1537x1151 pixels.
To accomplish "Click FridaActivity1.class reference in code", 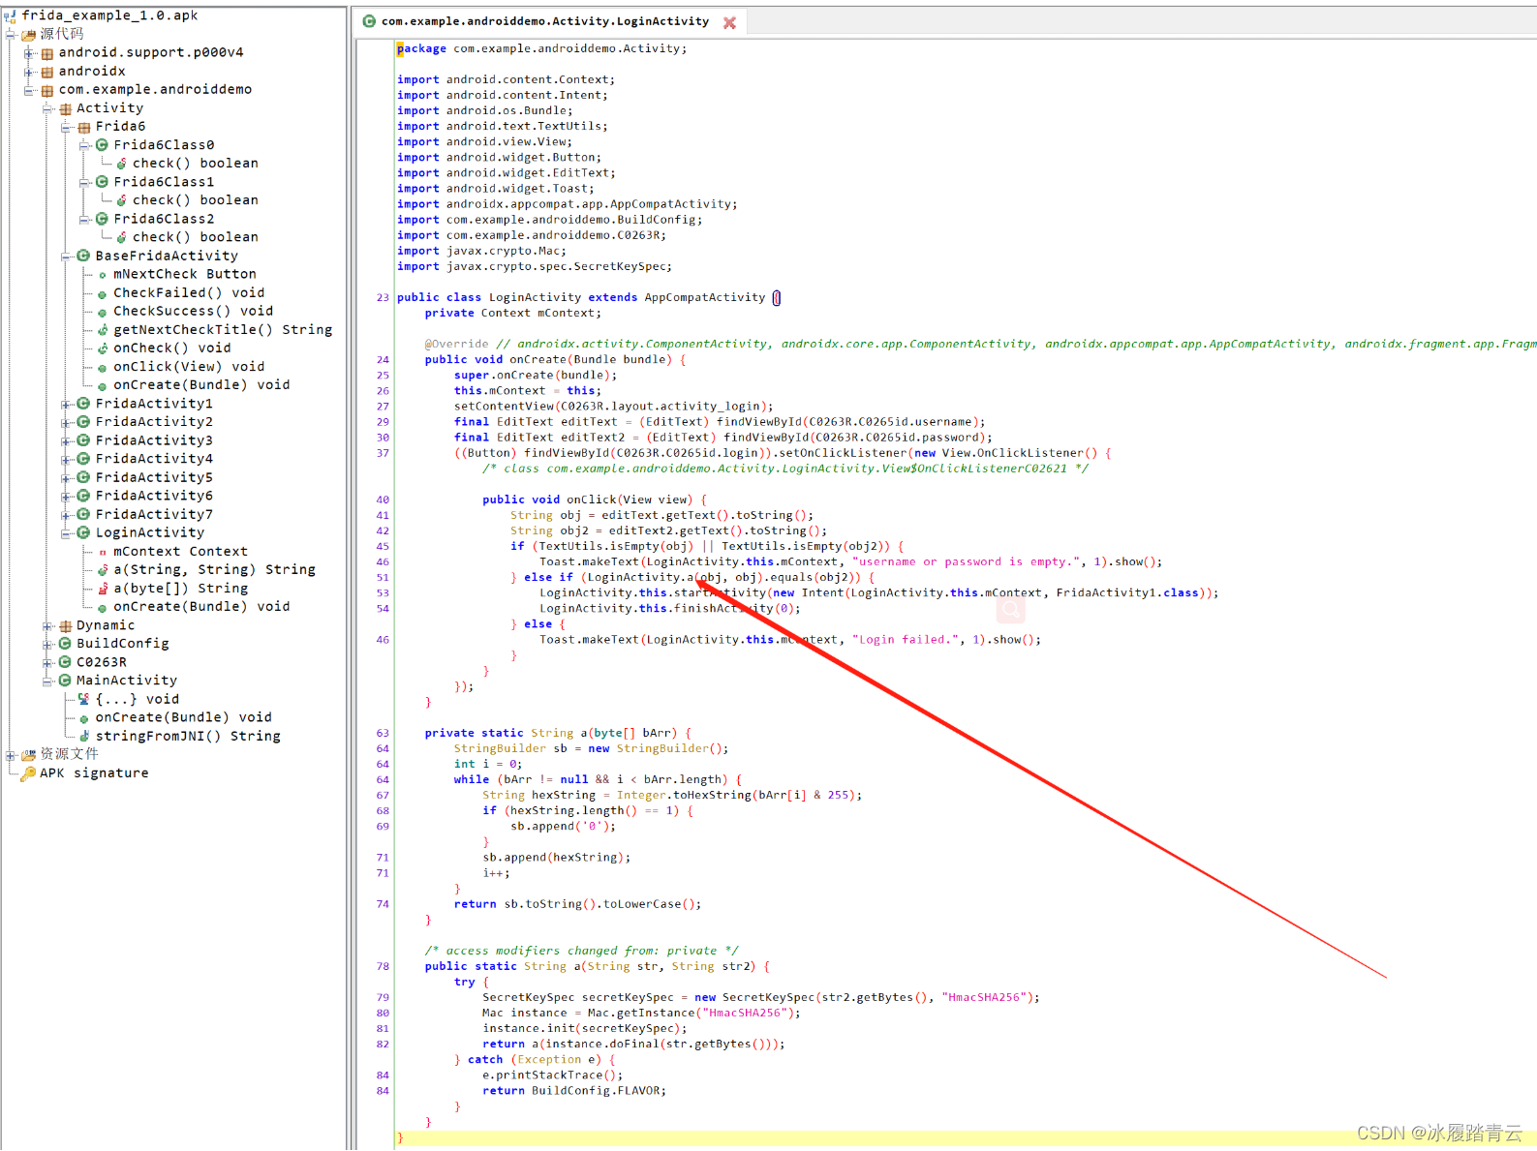I will 1127,592.
